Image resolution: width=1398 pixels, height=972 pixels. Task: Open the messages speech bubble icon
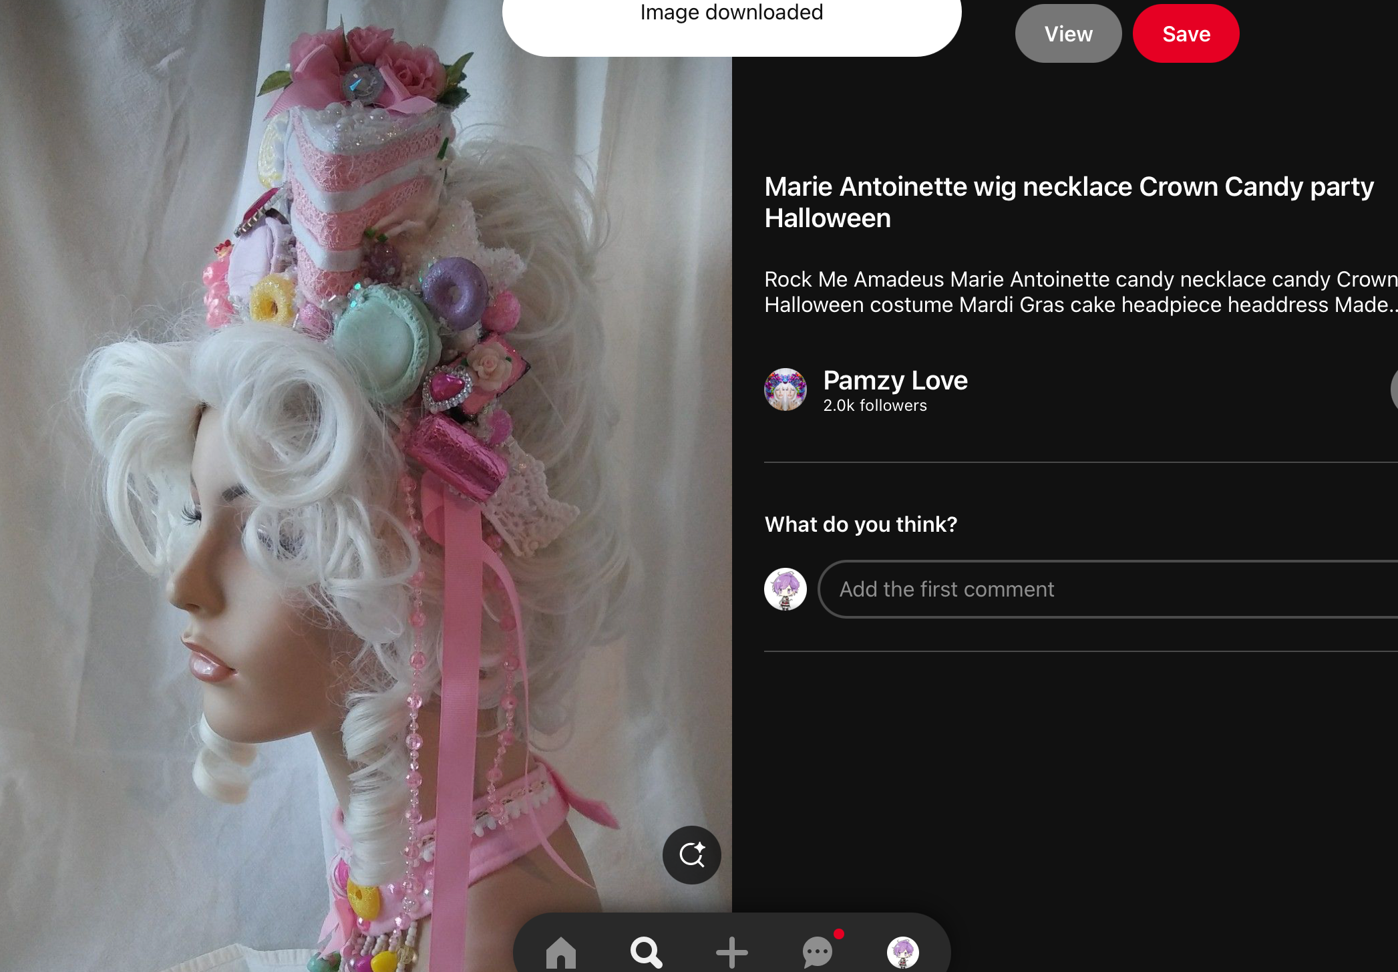818,952
